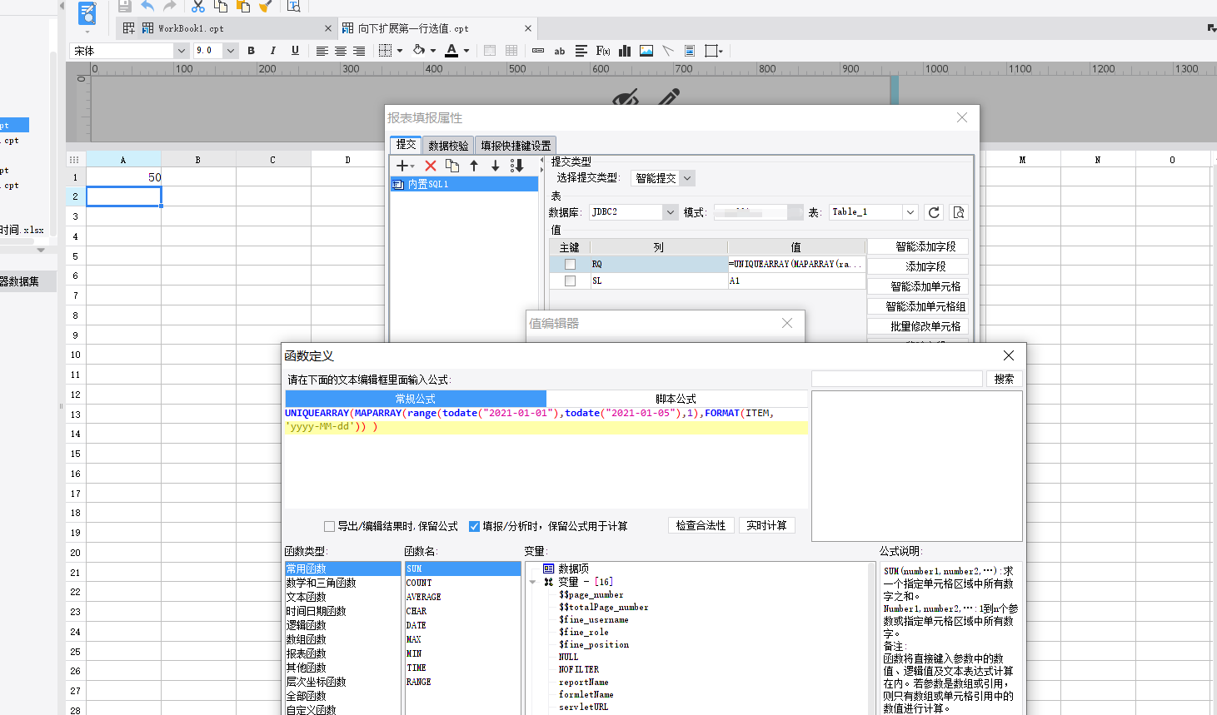The height and width of the screenshot is (715, 1217).
Task: Click the italic I icon
Action: click(272, 51)
